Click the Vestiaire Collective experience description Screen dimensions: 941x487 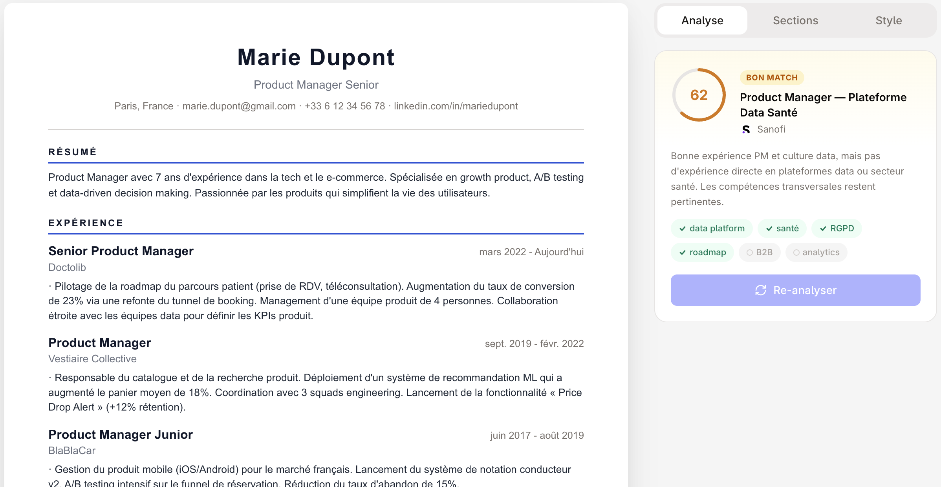(315, 393)
